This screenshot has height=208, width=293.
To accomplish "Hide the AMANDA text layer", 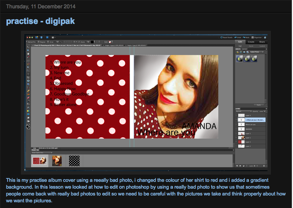I will (236, 129).
